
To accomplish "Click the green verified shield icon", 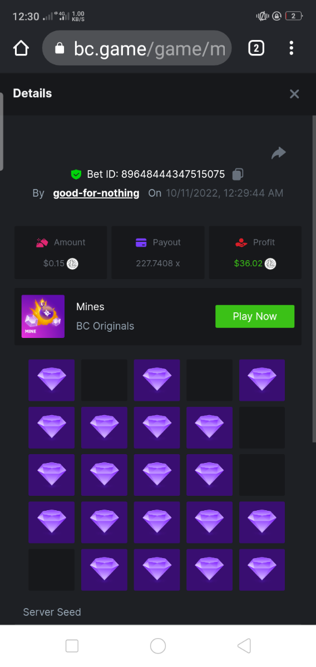I will pyautogui.click(x=76, y=175).
